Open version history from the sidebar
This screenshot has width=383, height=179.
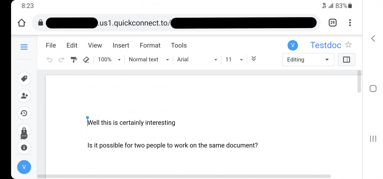[24, 113]
